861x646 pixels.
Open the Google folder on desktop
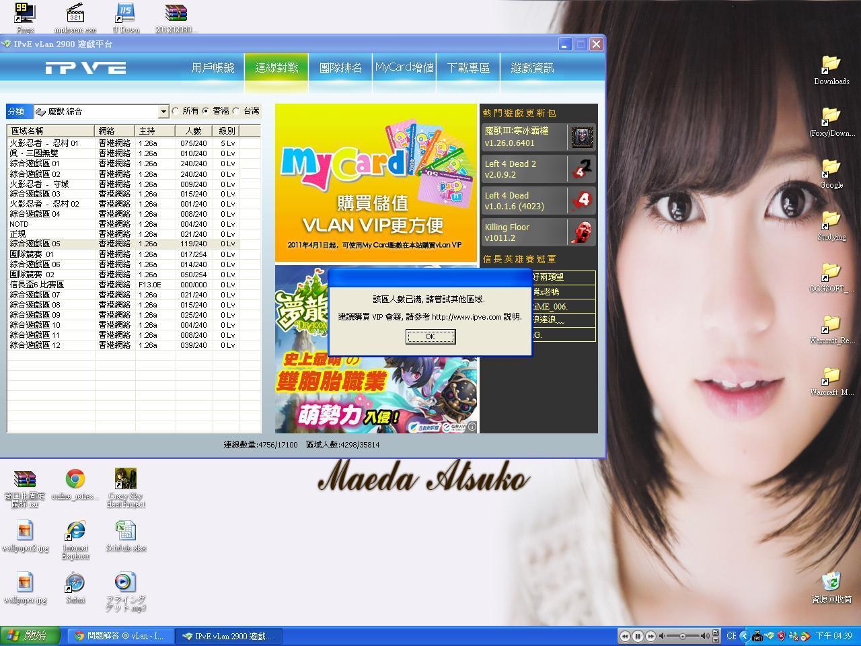click(831, 174)
